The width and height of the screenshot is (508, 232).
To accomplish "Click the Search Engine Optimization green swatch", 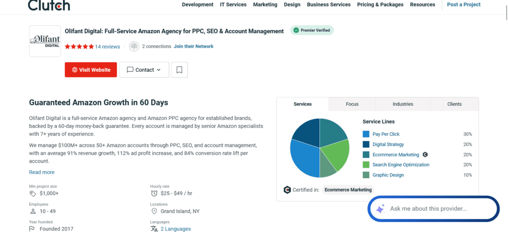I will coord(366,165).
